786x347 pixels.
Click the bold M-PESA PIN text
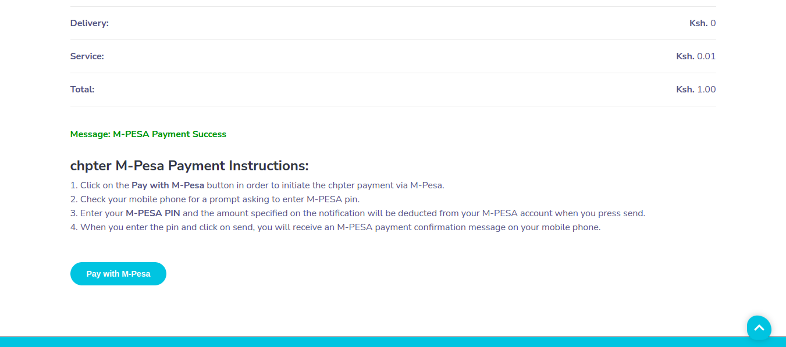tap(153, 213)
